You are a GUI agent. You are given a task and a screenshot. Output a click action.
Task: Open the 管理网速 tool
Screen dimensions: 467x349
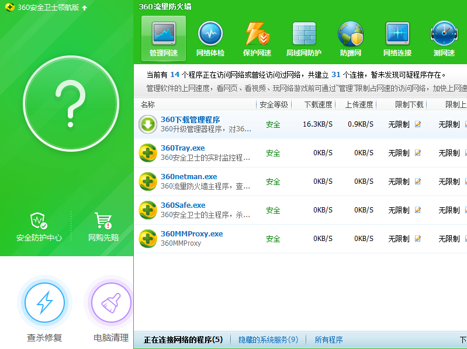[164, 39]
